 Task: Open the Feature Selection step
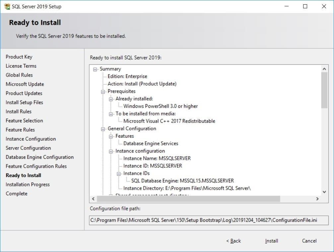coord(24,120)
